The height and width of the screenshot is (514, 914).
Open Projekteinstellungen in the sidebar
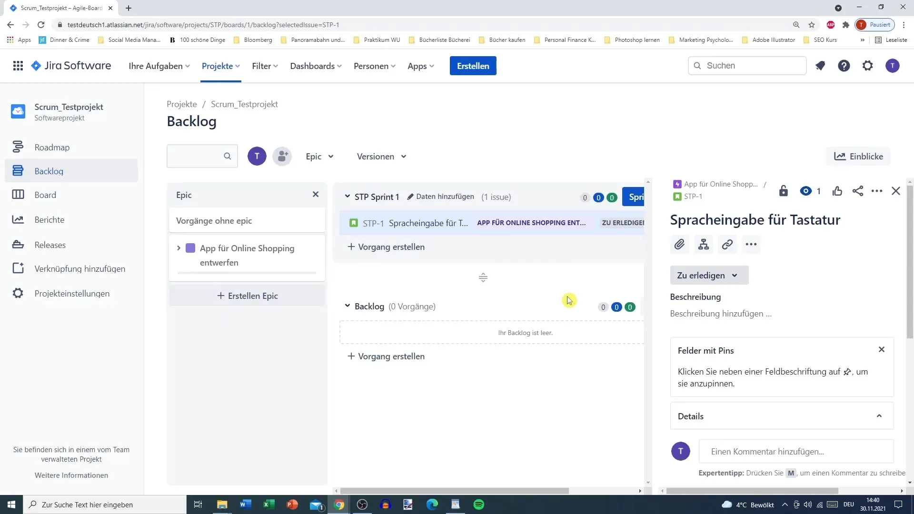point(71,294)
